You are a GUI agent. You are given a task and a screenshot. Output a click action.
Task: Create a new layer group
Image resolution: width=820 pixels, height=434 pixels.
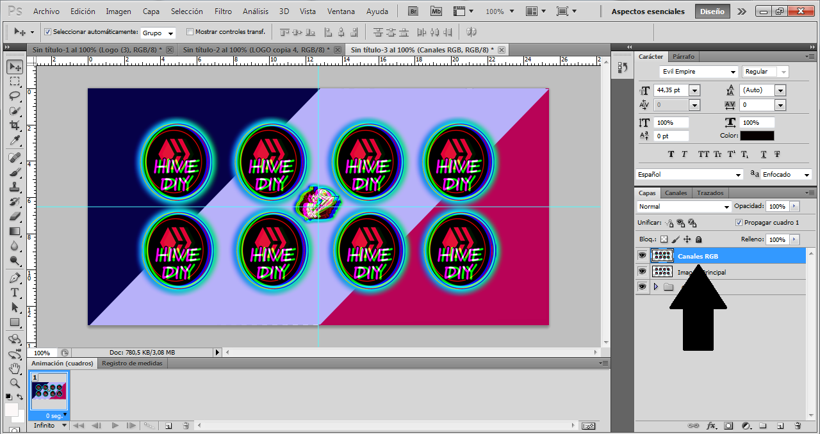tap(763, 426)
